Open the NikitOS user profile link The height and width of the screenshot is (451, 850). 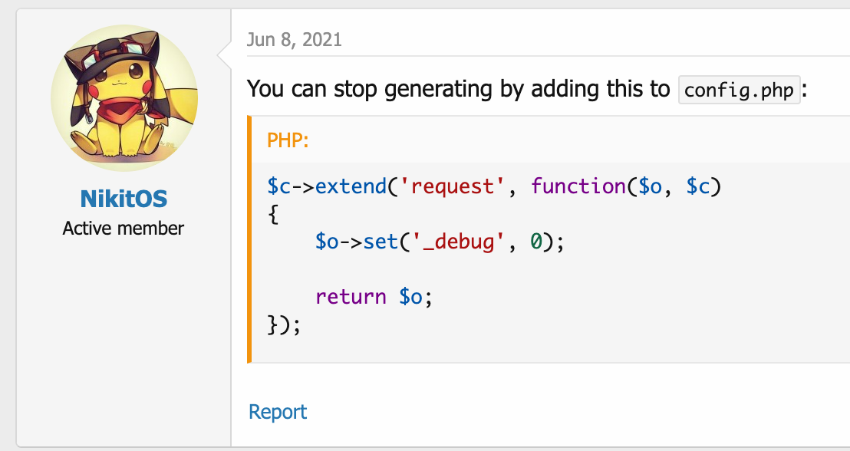coord(124,199)
